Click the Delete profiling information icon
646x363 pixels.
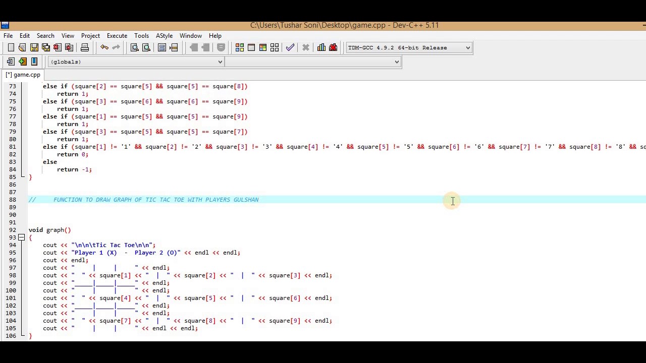pos(333,47)
